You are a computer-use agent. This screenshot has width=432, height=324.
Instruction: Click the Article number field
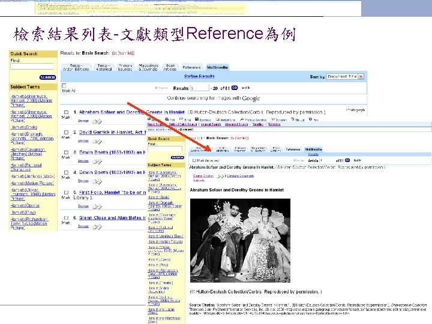tap(327, 160)
